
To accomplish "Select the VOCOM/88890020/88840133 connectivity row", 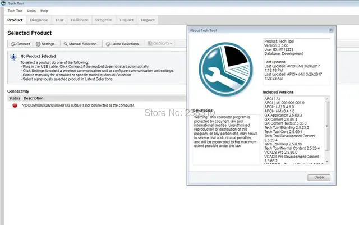I will (x=96, y=105).
